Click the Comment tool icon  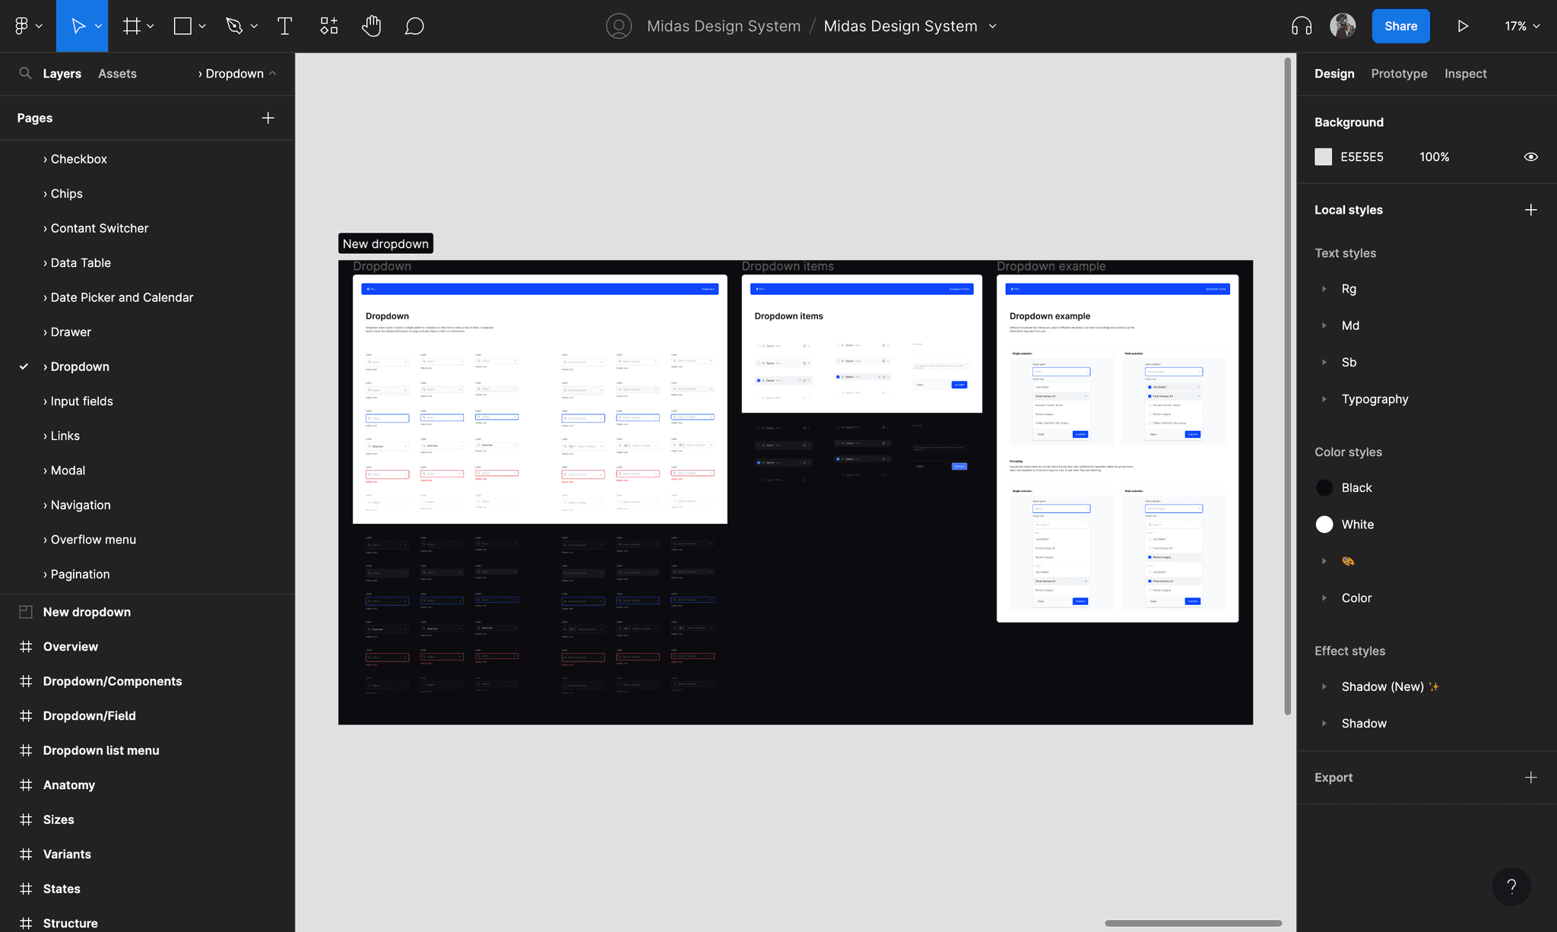click(414, 26)
